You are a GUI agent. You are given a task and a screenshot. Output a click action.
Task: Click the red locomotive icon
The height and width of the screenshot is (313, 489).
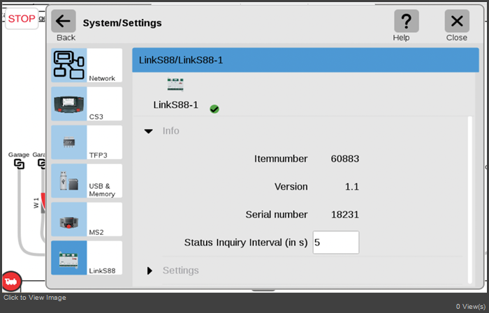[12, 281]
